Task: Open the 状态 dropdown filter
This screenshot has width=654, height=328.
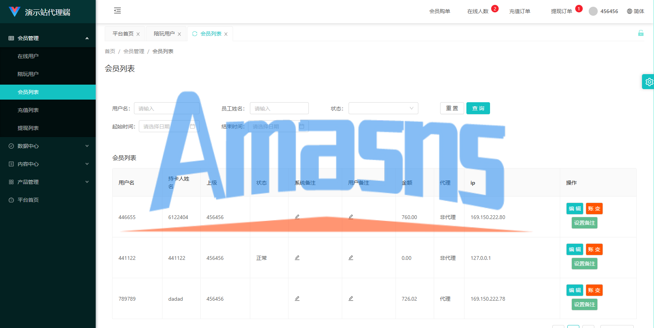Action: tap(383, 108)
